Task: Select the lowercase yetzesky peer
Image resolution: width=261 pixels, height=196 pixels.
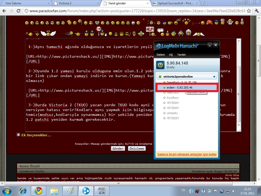Action: pos(172,113)
